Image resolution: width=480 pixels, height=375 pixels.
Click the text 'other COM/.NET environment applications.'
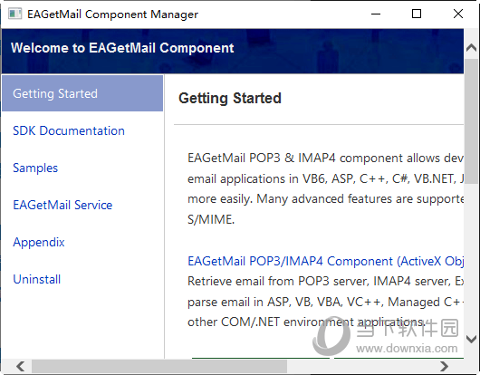pos(307,322)
